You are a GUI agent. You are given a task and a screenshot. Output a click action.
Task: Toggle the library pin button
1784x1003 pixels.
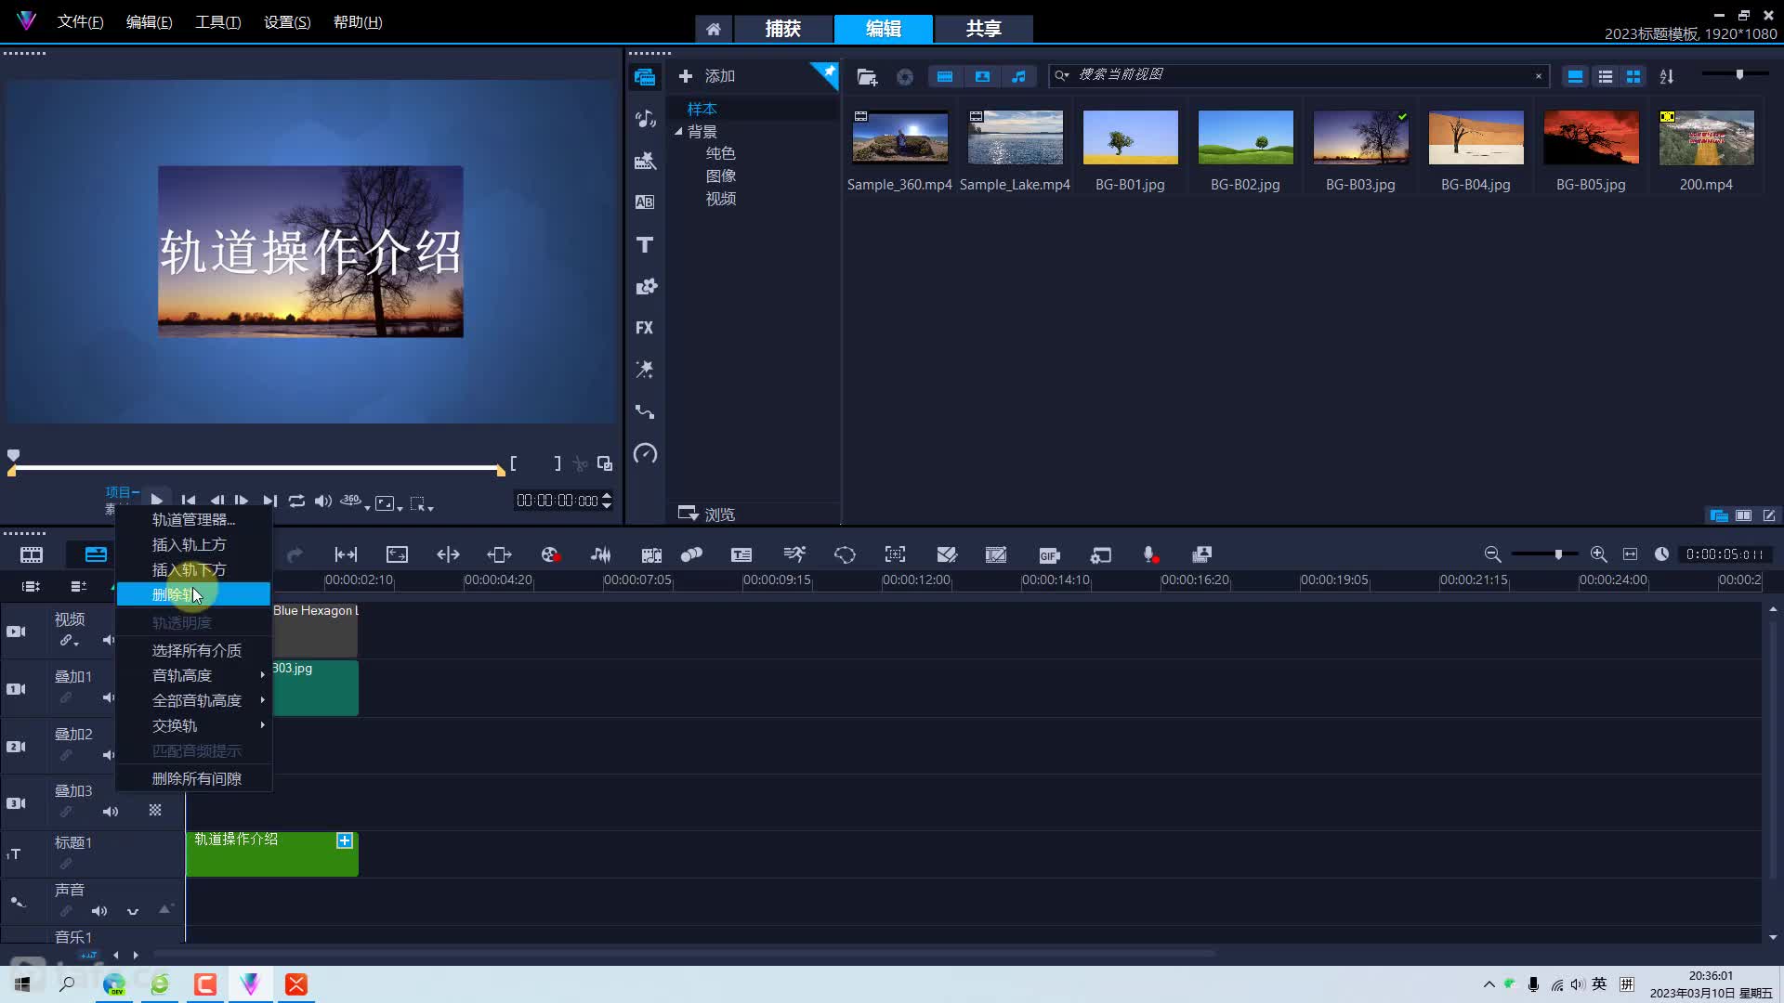826,74
